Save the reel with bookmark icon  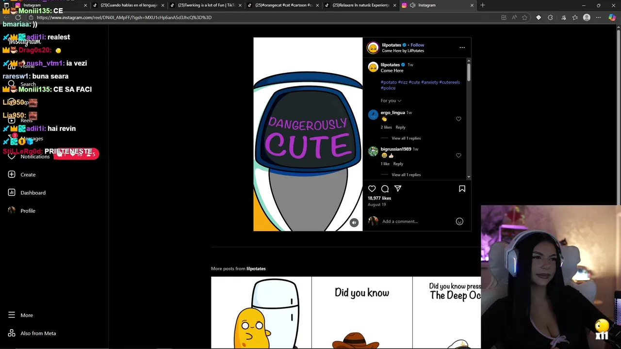(462, 189)
